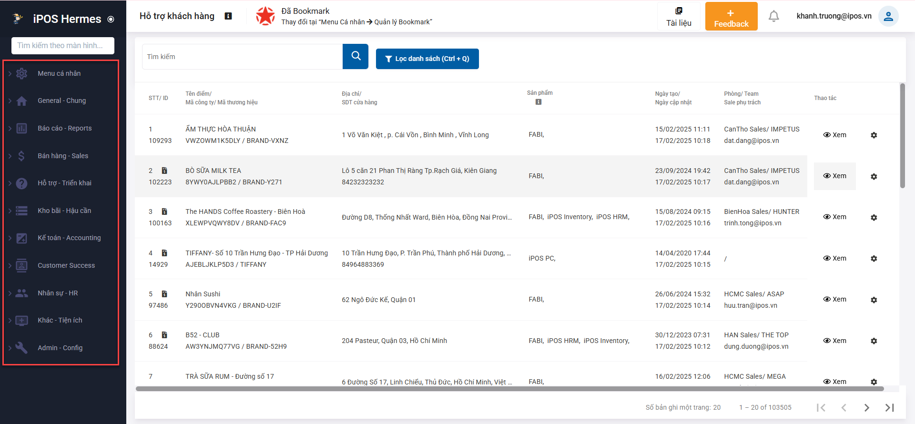The image size is (915, 424).
Task: Click the Hỗ trợ - Triển khai help icon
Action: 21,183
